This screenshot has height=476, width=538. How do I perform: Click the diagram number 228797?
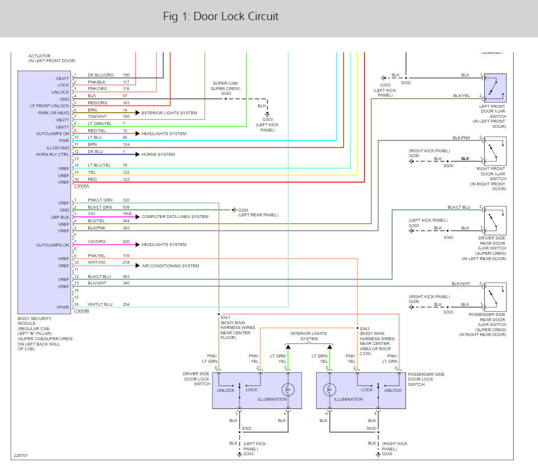21,455
